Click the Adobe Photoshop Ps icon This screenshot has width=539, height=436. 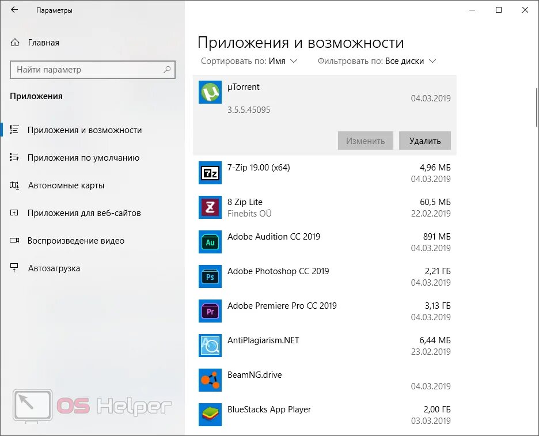point(210,276)
